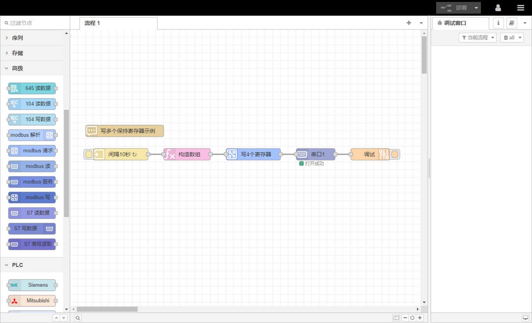Select the 调试窗口 sidebar tab
The width and height of the screenshot is (532, 323).
(x=455, y=23)
